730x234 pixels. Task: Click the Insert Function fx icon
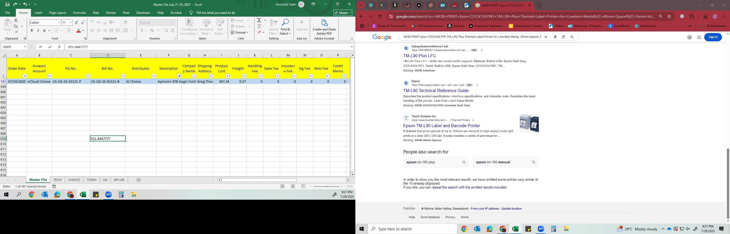[59, 47]
